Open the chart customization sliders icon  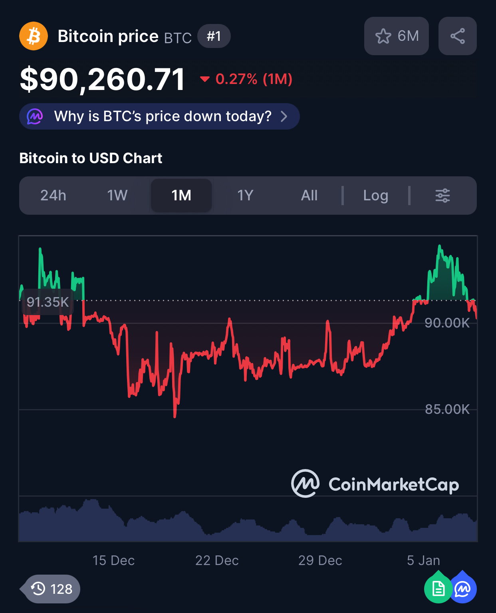point(442,196)
